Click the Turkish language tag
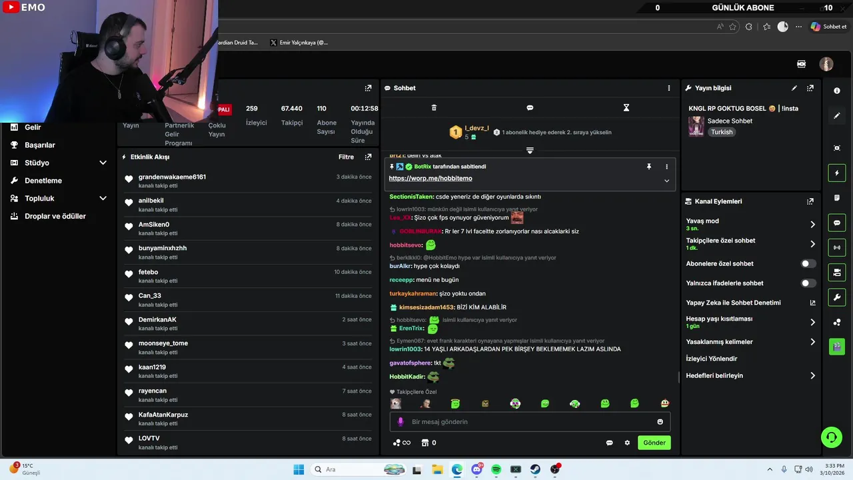This screenshot has width=853, height=480. click(722, 132)
